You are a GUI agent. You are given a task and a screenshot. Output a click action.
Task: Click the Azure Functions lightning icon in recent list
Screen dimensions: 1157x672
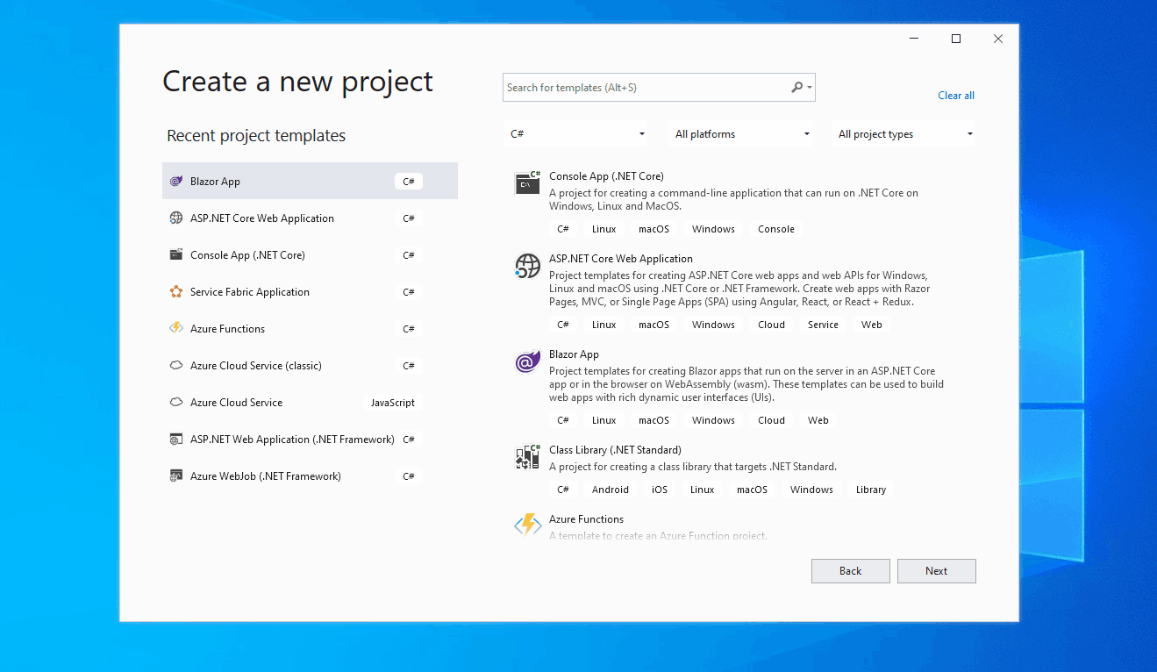176,329
